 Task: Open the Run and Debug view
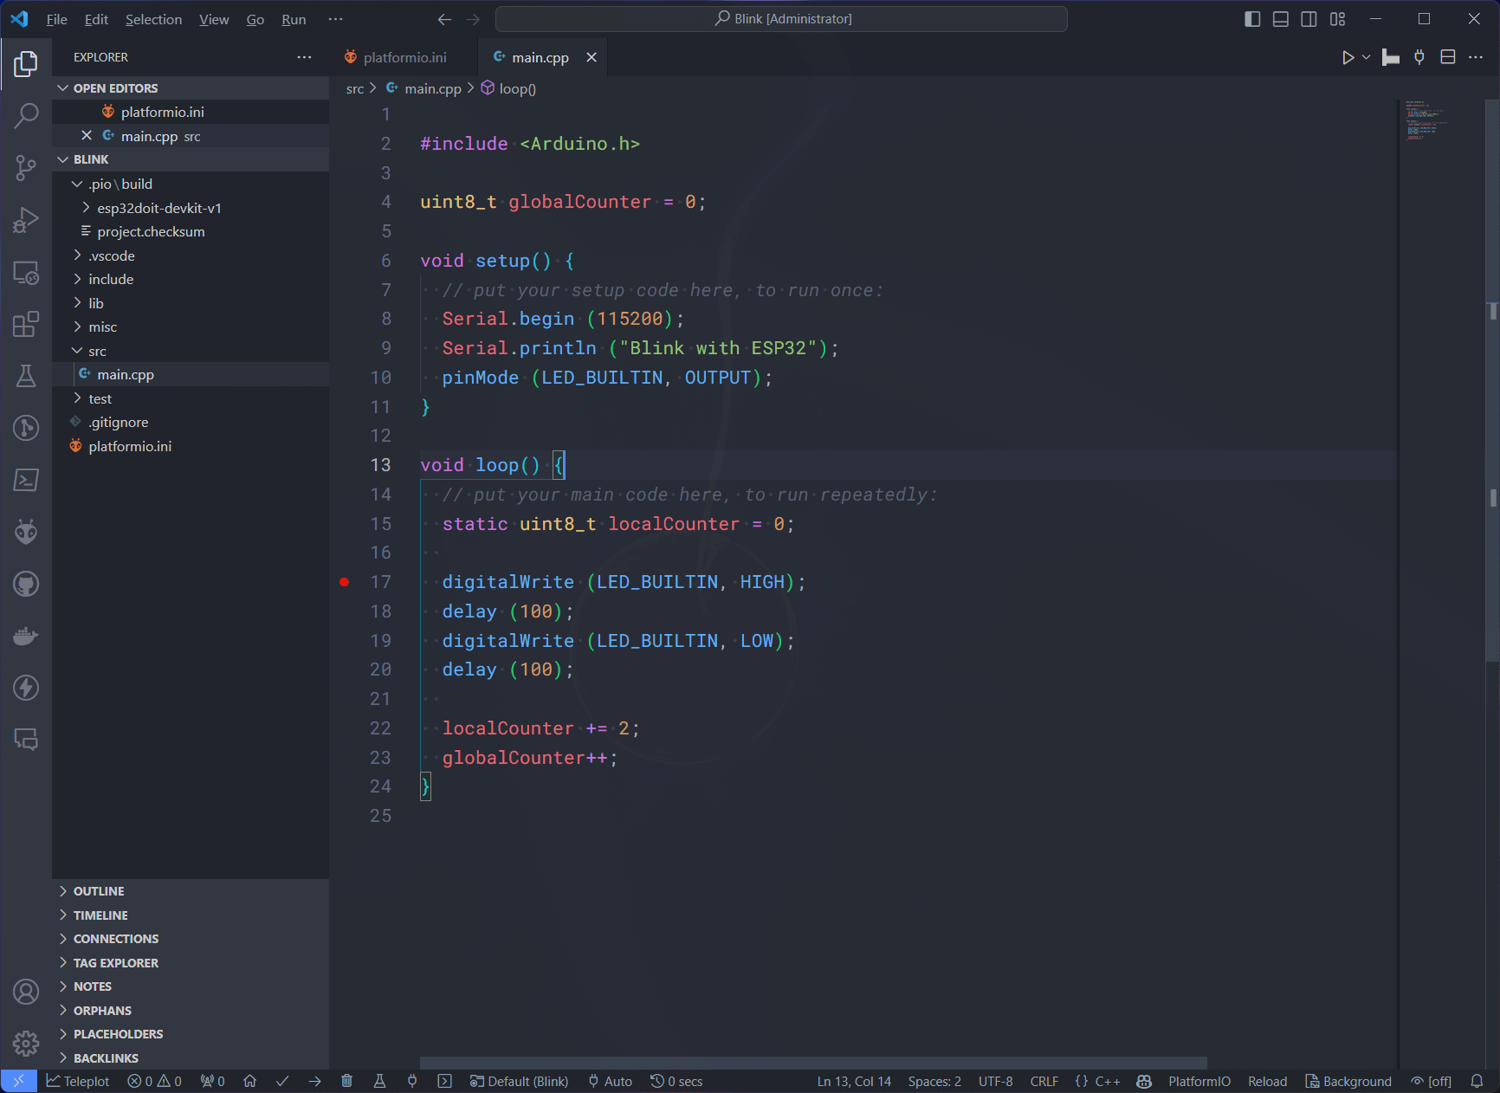click(26, 220)
